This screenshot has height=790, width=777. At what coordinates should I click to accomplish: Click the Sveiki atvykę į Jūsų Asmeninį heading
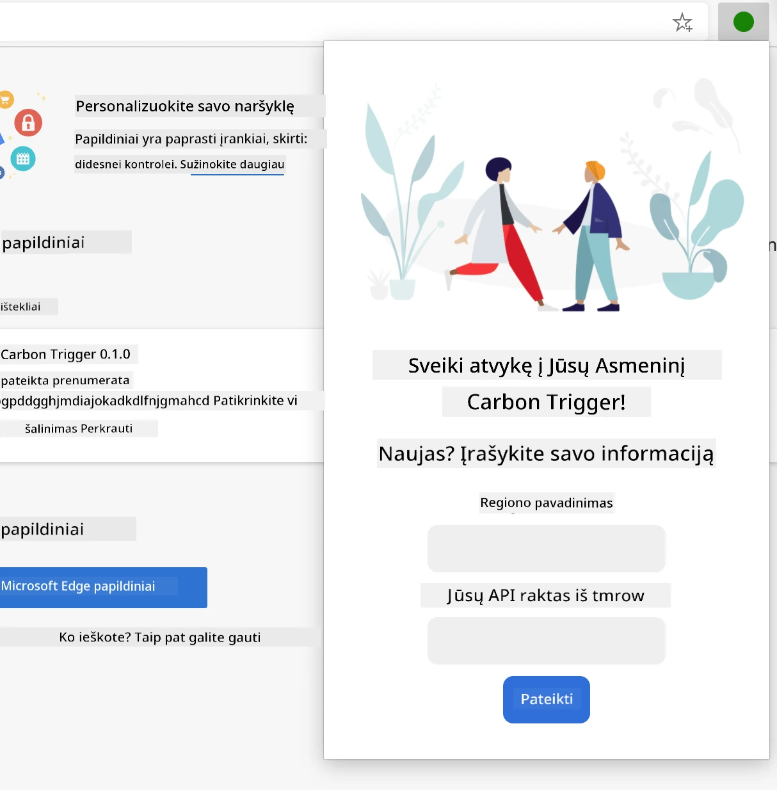[547, 366]
